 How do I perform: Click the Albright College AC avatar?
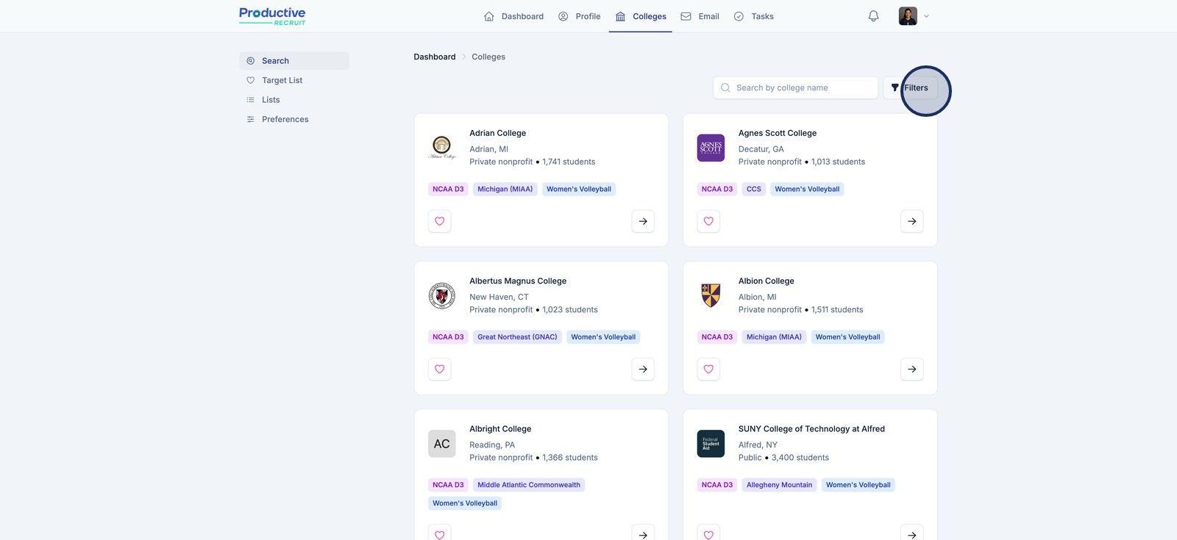coord(442,444)
